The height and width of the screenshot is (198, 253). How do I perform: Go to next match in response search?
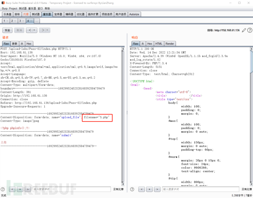[157, 189]
